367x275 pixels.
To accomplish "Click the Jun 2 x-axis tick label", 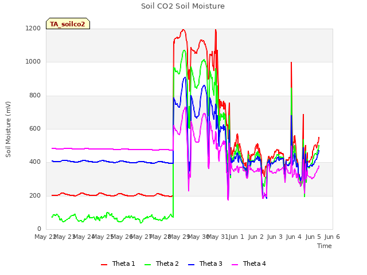I will pyautogui.click(x=256, y=237).
